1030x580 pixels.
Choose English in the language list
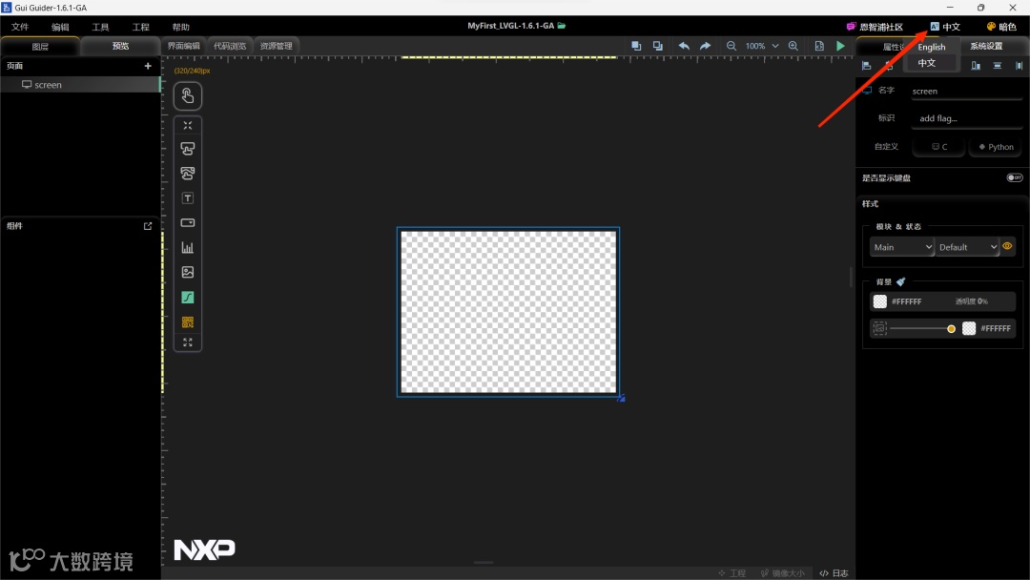pyautogui.click(x=932, y=48)
